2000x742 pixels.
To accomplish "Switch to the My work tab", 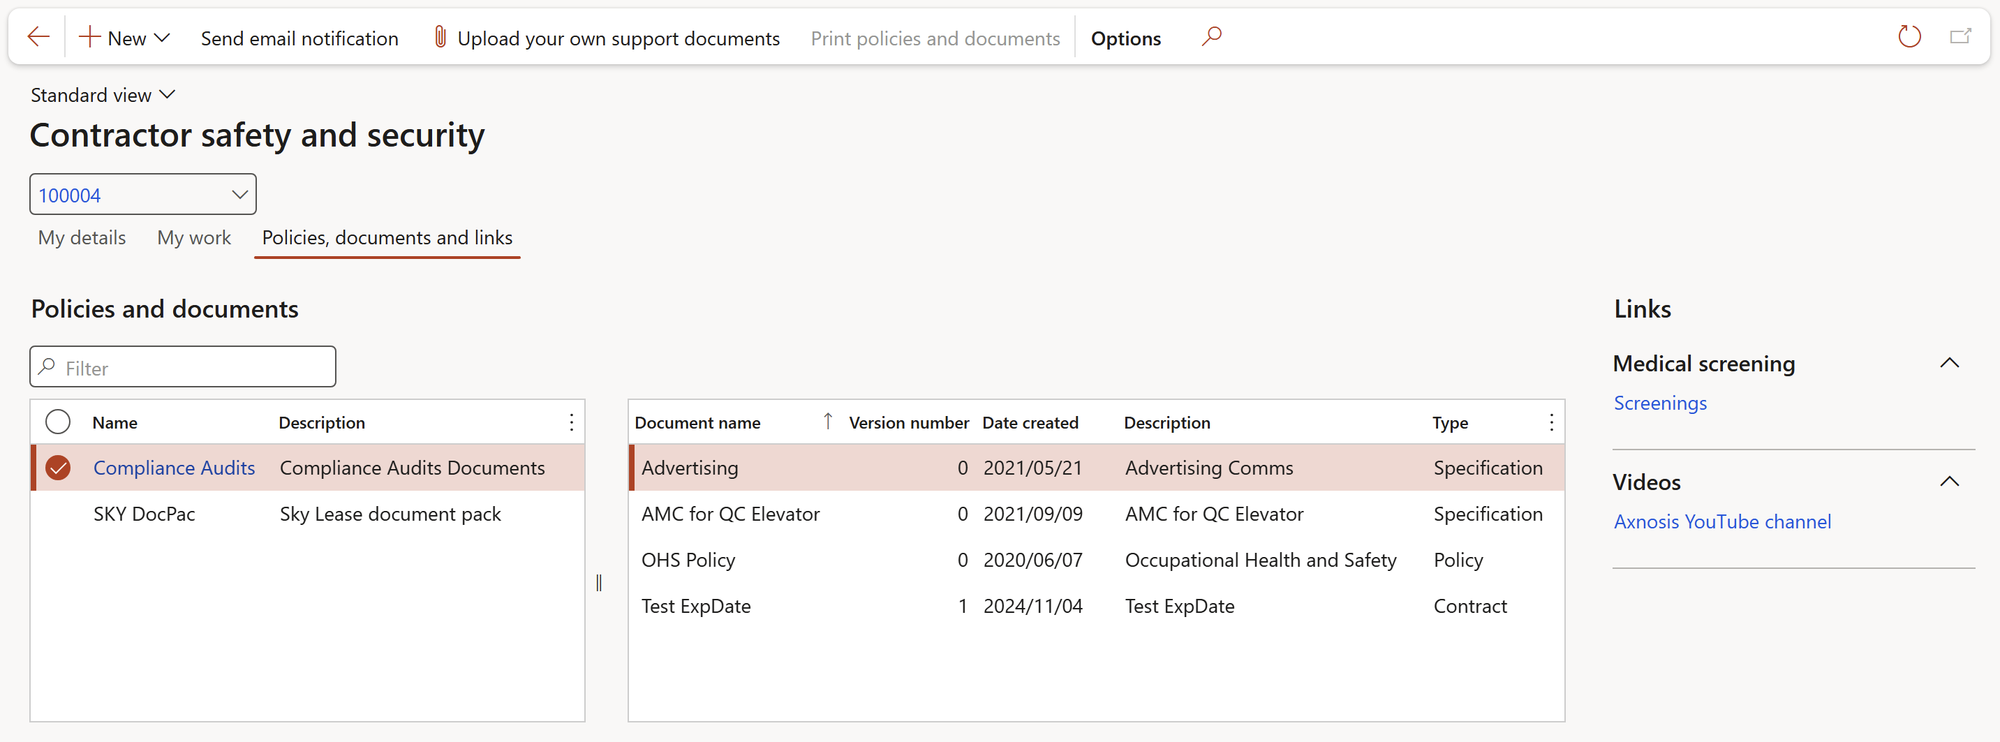I will coord(194,237).
